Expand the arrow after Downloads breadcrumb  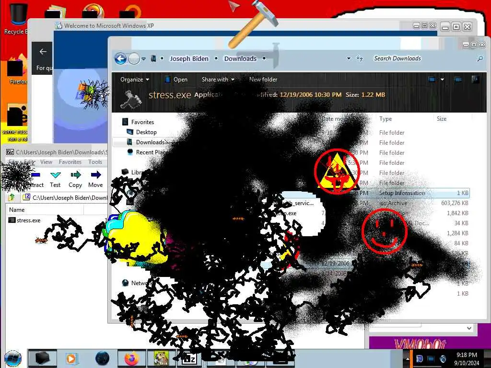(x=264, y=58)
